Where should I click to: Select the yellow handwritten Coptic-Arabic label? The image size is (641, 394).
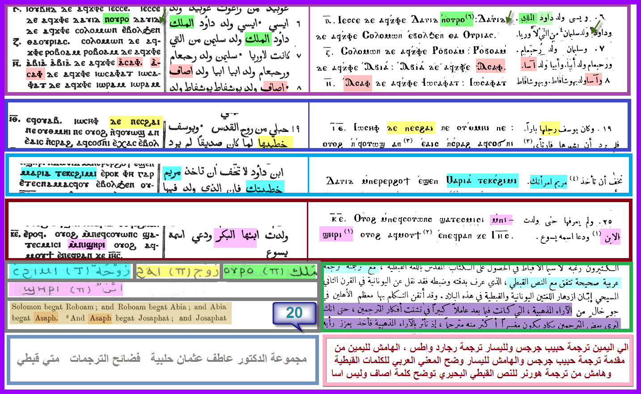(x=178, y=271)
